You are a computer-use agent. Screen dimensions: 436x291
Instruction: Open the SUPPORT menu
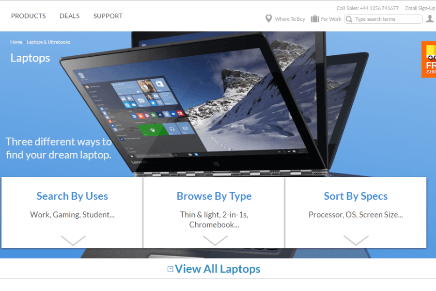[108, 16]
